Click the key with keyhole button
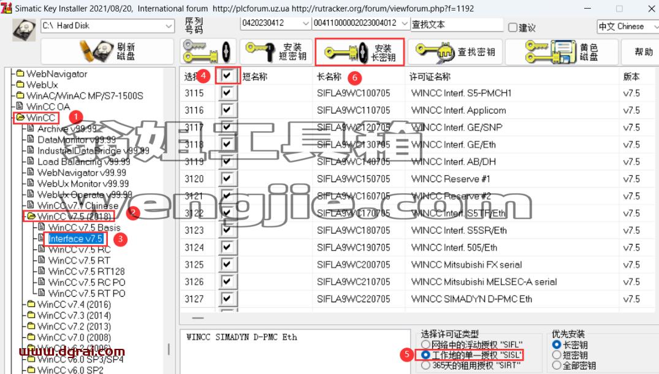Image resolution: width=659 pixels, height=374 pixels. [208, 52]
